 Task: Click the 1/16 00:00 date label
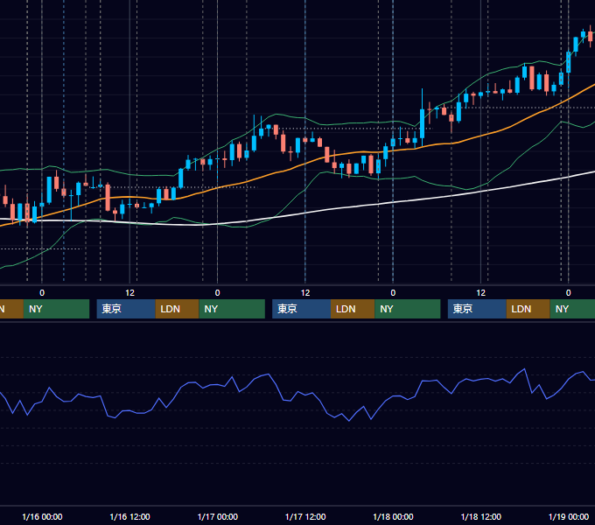coord(42,516)
